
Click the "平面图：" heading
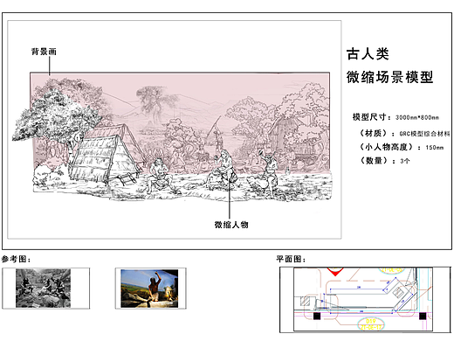tap(291, 259)
